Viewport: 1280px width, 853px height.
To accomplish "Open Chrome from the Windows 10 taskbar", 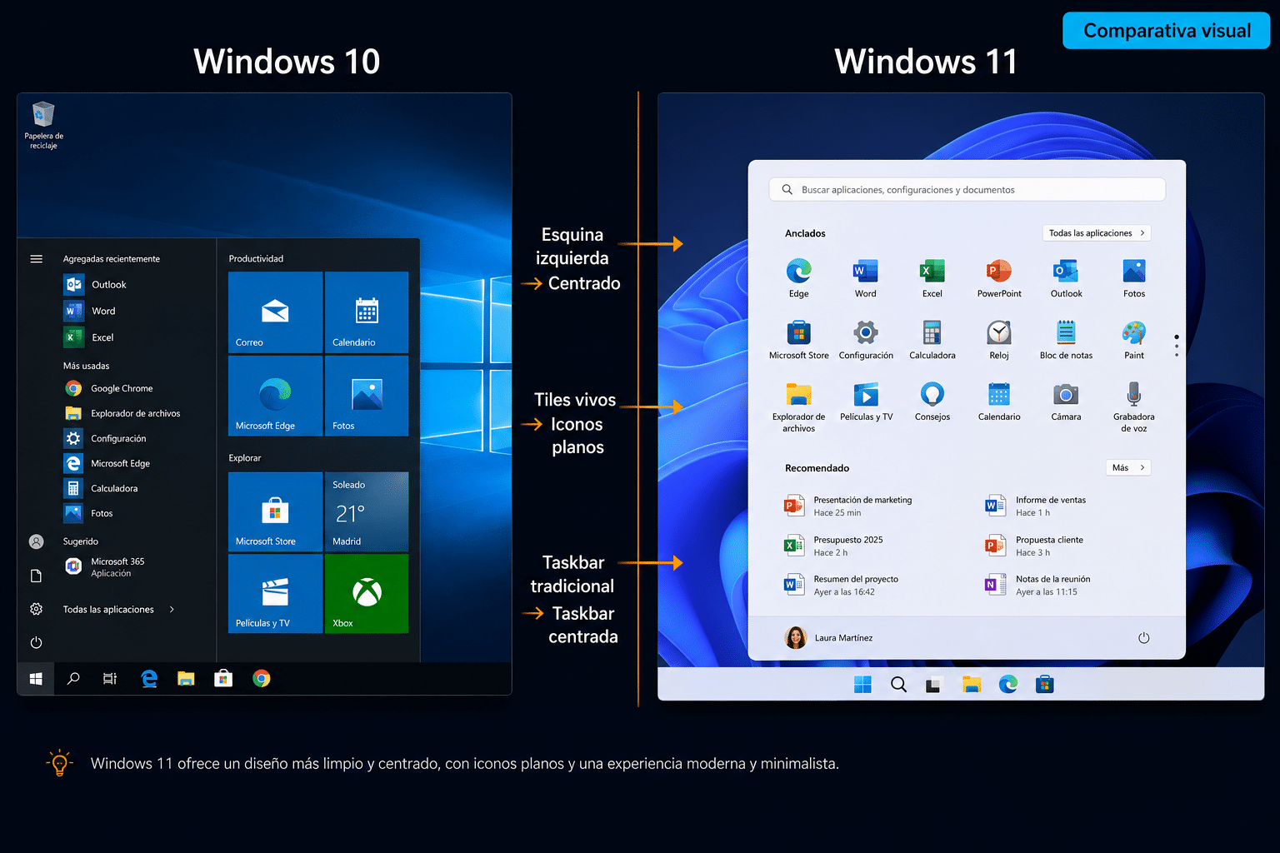I will [x=262, y=679].
